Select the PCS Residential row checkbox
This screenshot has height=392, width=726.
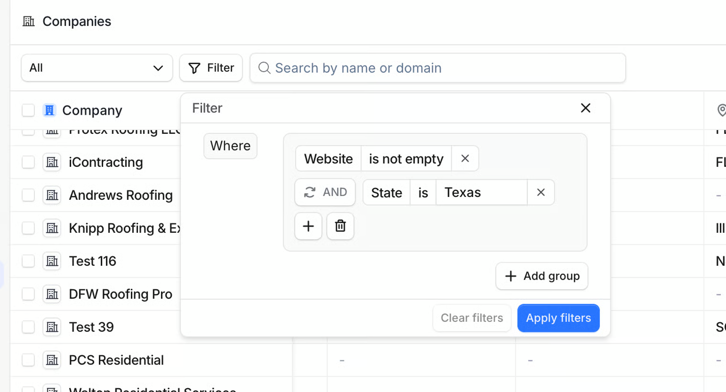(x=28, y=360)
